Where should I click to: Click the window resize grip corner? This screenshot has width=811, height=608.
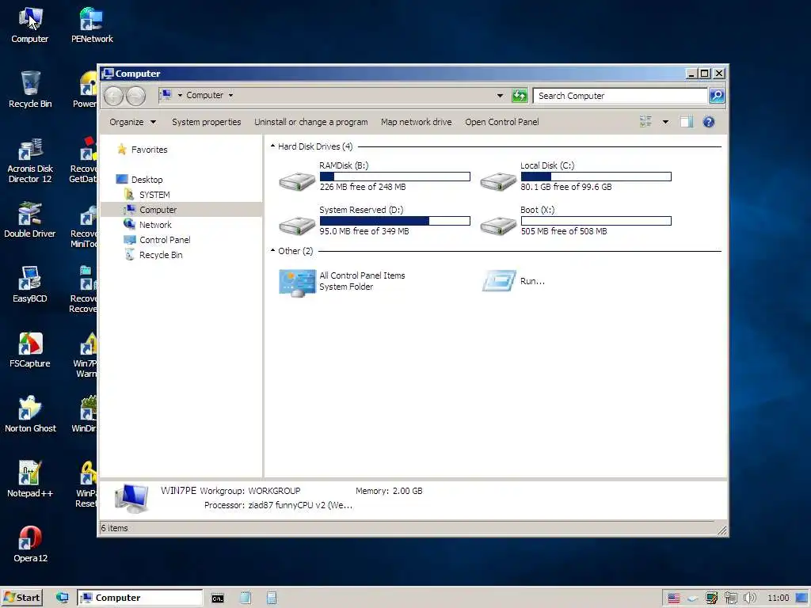tap(722, 530)
